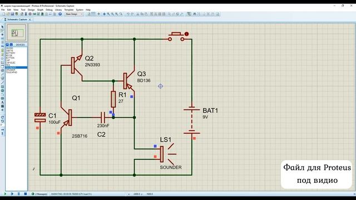Click the R1 resistor symbol
This screenshot has height=200, width=356.
pos(113,99)
